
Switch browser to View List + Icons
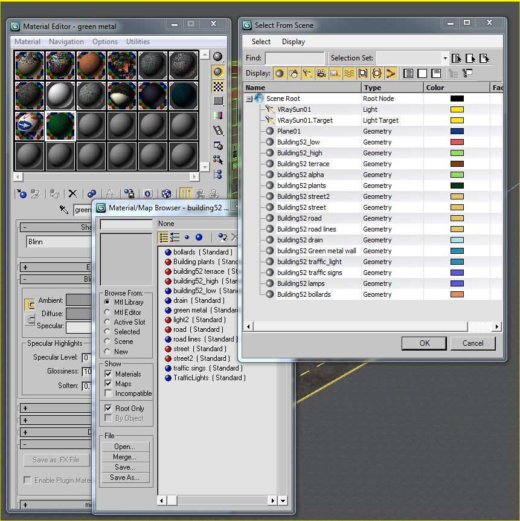click(175, 237)
